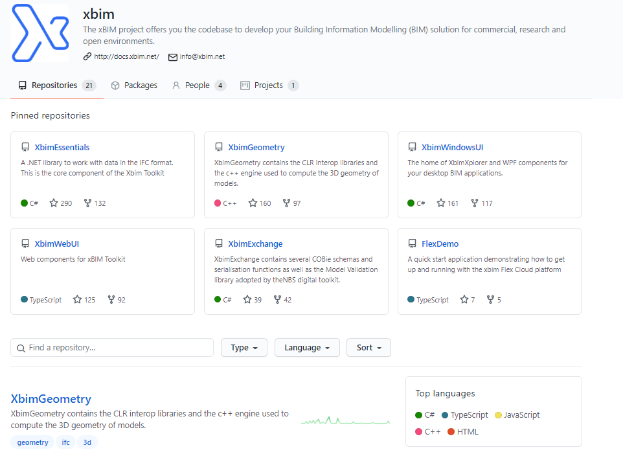This screenshot has width=623, height=454.
Task: Open the pinned XbimGeometry card title
Action: [x=256, y=148]
